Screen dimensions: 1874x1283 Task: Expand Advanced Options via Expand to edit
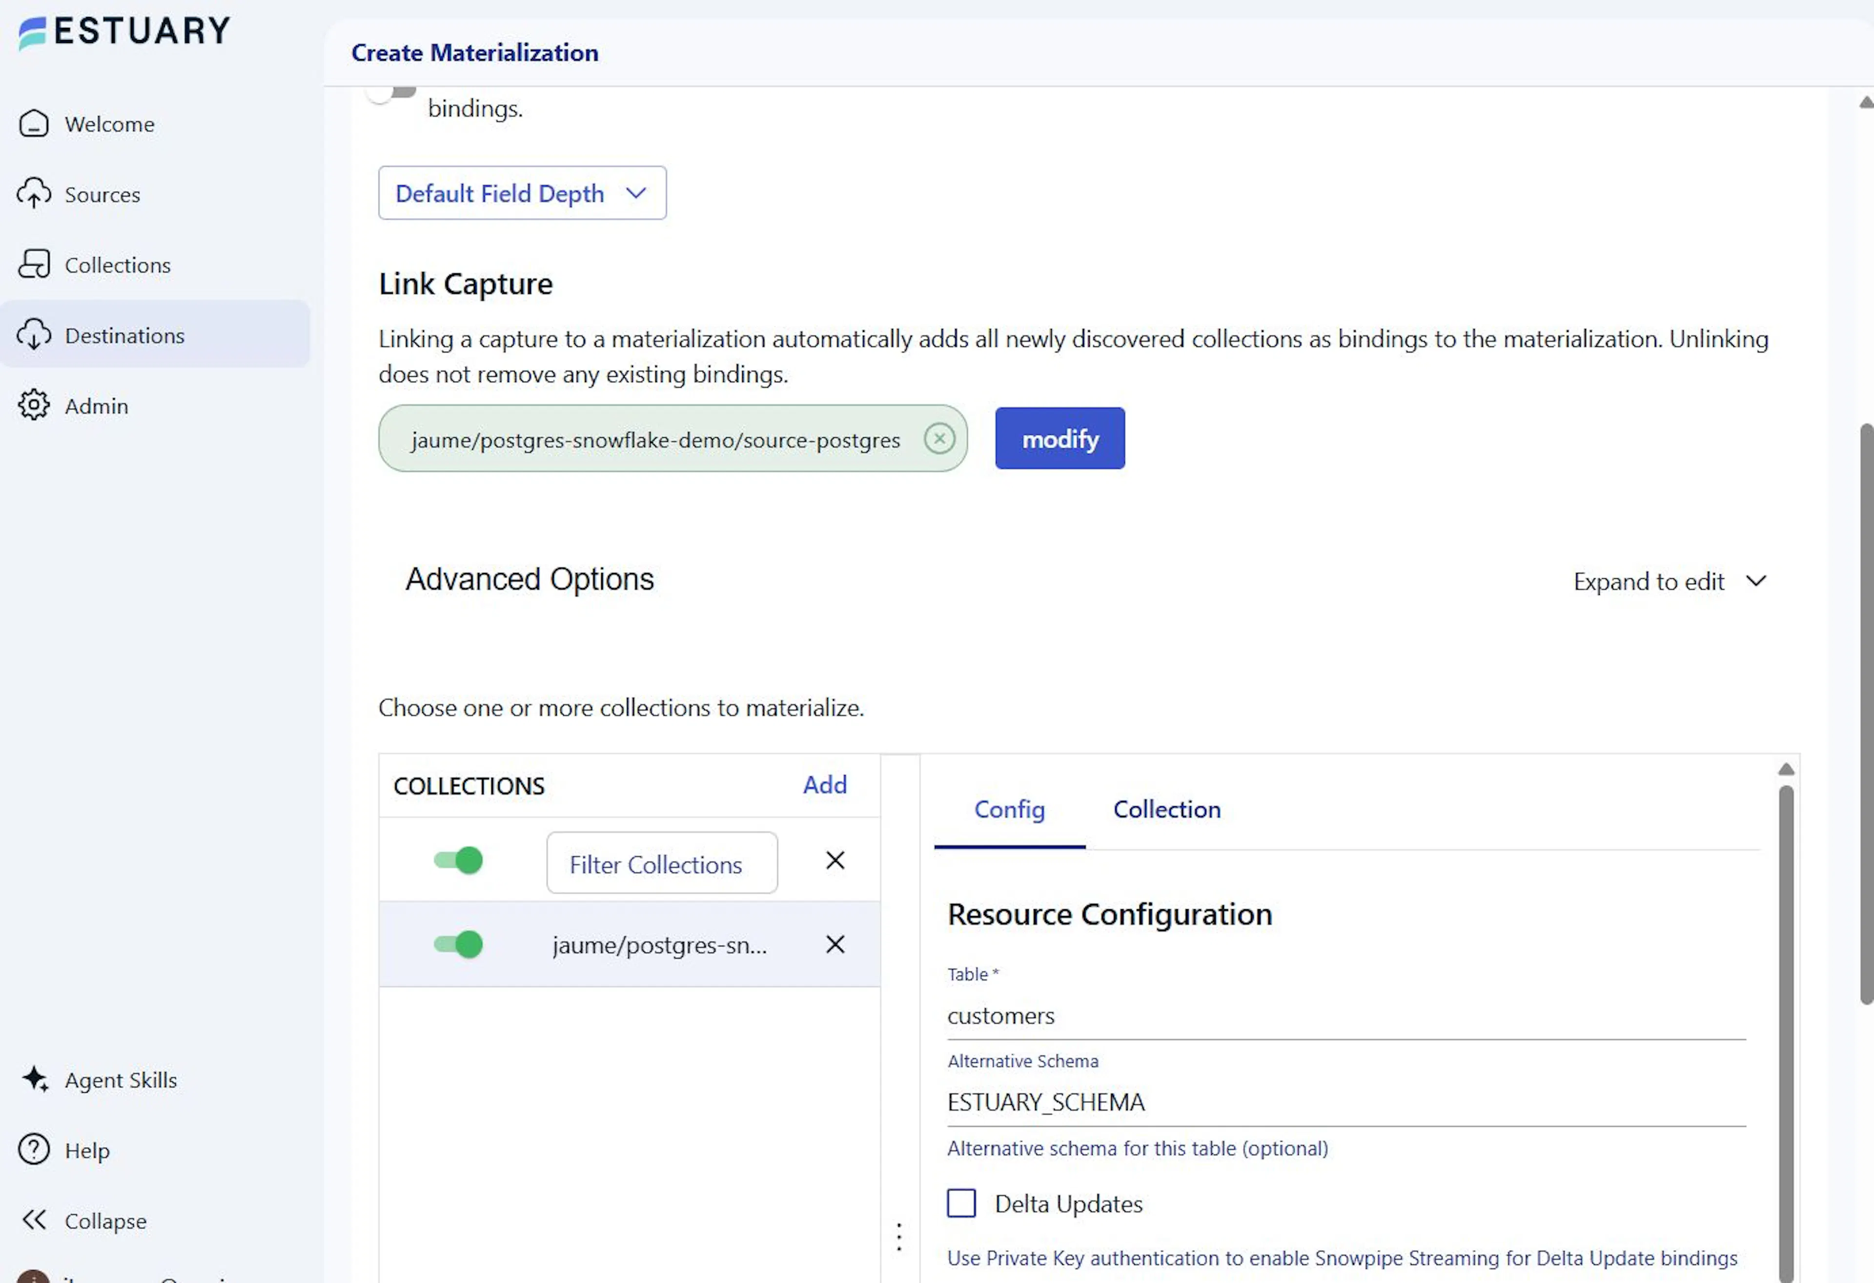[1670, 581]
